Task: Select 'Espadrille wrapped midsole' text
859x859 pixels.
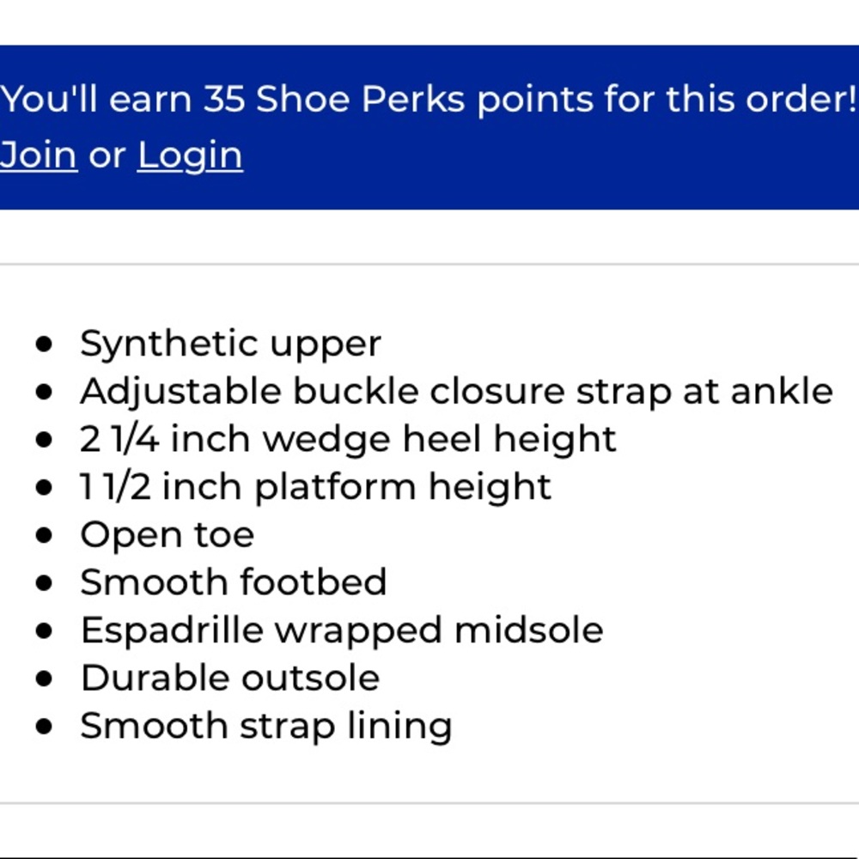Action: (x=342, y=631)
